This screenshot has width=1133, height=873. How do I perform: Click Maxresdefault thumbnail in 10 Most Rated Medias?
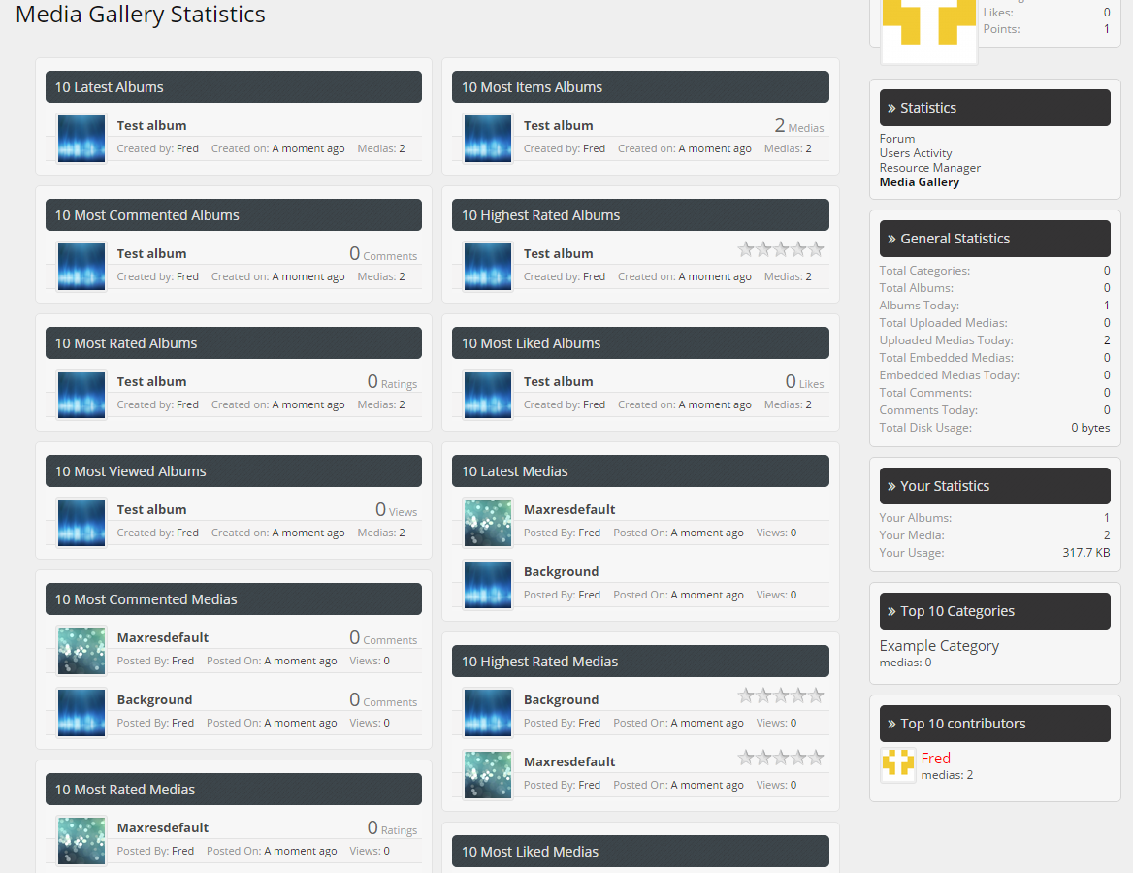coord(81,840)
